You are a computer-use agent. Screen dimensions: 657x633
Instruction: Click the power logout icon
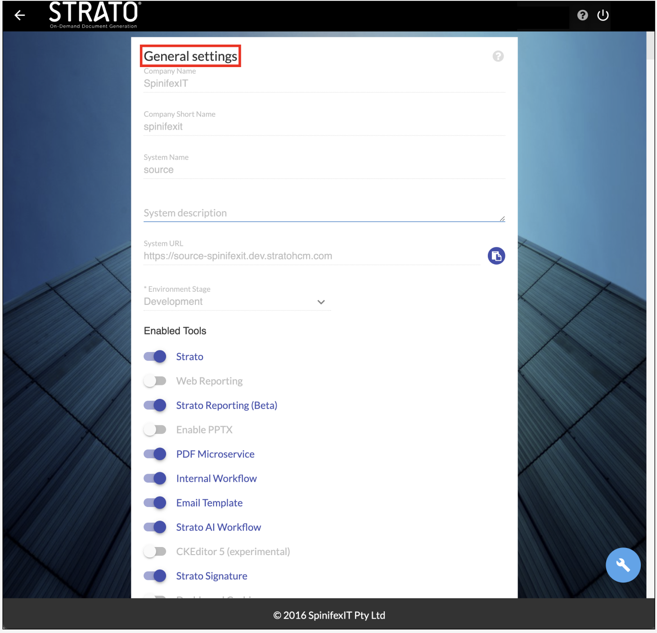(603, 15)
